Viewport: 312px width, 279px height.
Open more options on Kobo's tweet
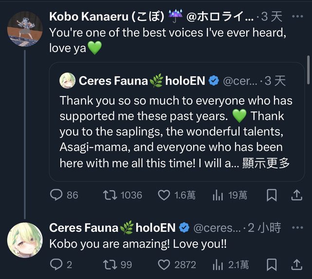click(296, 16)
